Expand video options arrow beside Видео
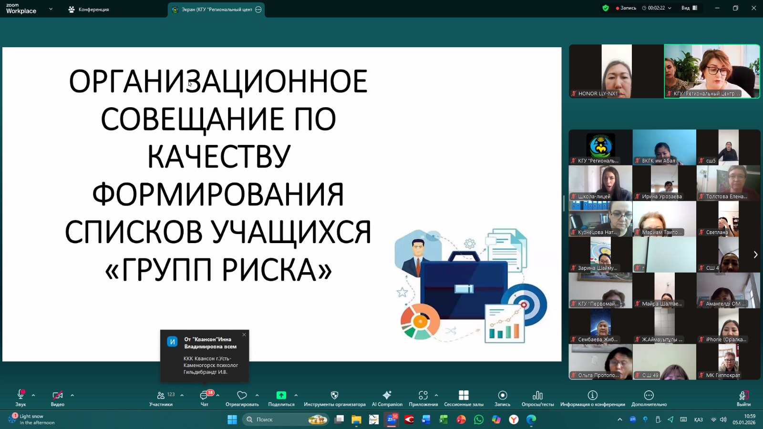This screenshot has height=429, width=763. (x=72, y=395)
